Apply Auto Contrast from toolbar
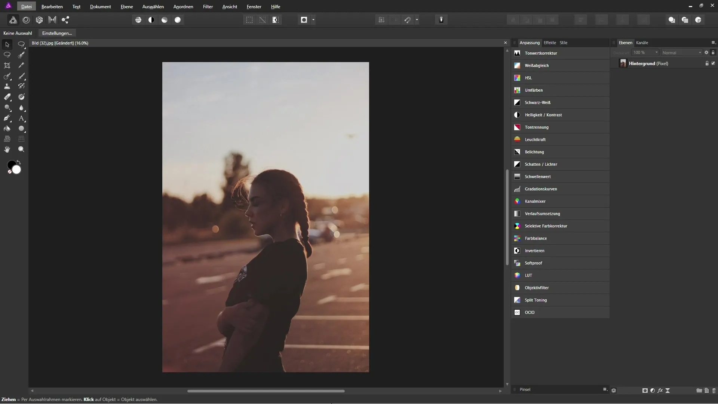Viewport: 718px width, 404px height. [151, 20]
